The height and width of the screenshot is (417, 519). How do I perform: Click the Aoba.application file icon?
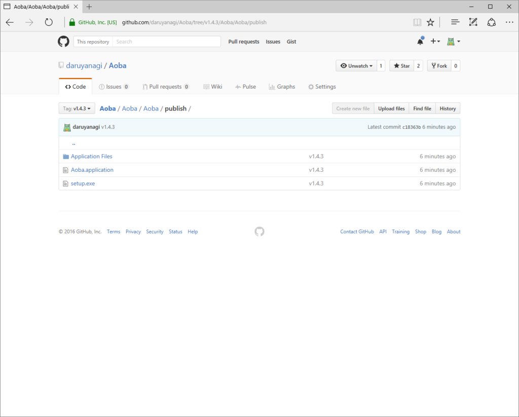(65, 170)
